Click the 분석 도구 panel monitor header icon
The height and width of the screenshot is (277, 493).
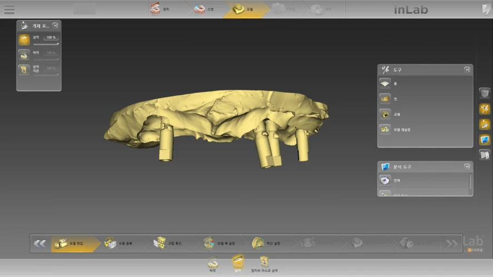386,166
